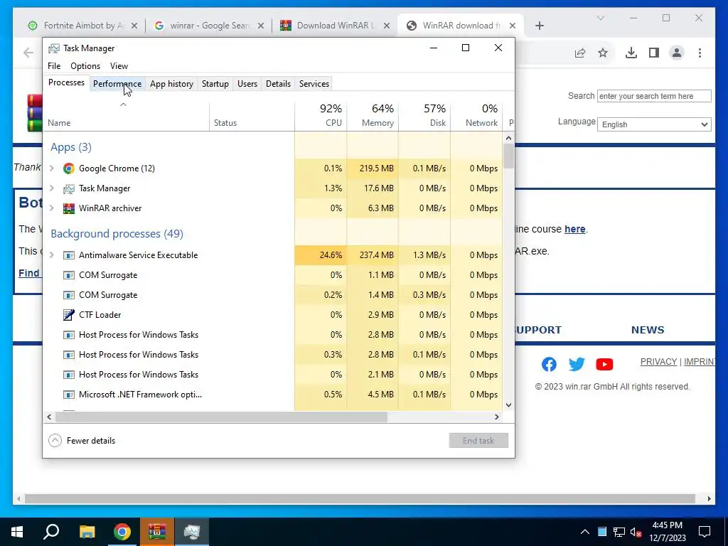Click the Chrome share page icon
This screenshot has height=546, width=728.
(580, 53)
